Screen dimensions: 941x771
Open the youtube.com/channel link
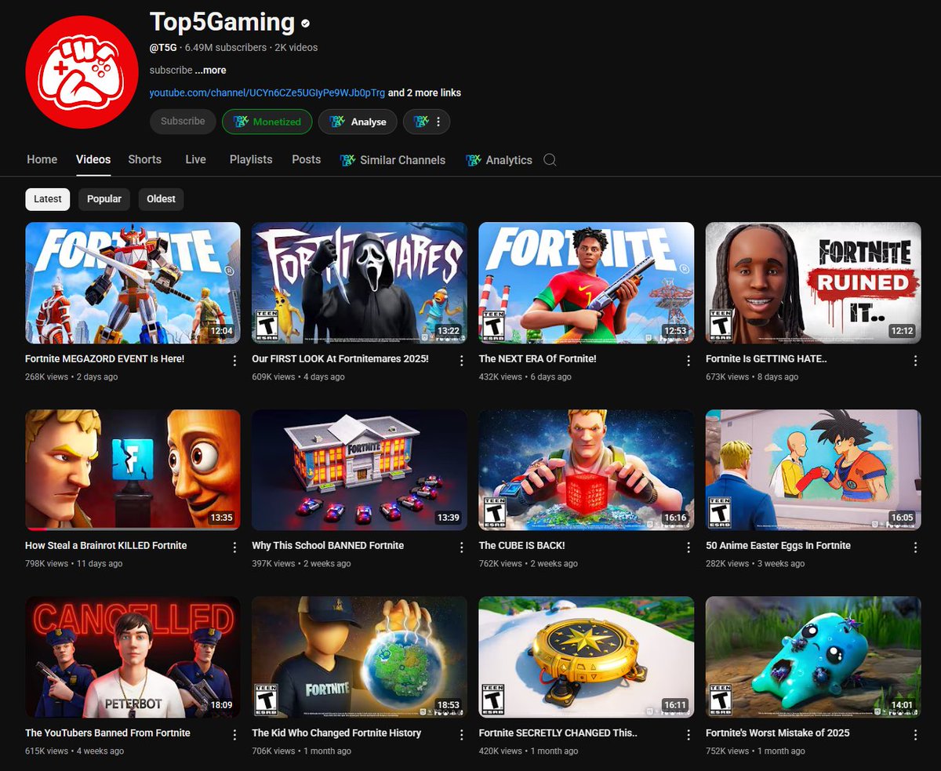(267, 93)
